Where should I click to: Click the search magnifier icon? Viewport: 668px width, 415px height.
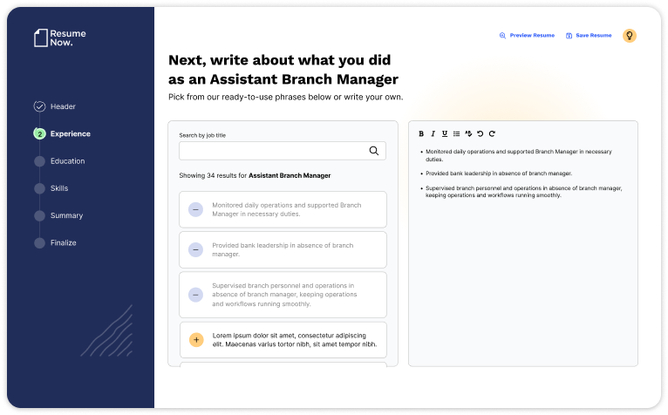tap(374, 151)
